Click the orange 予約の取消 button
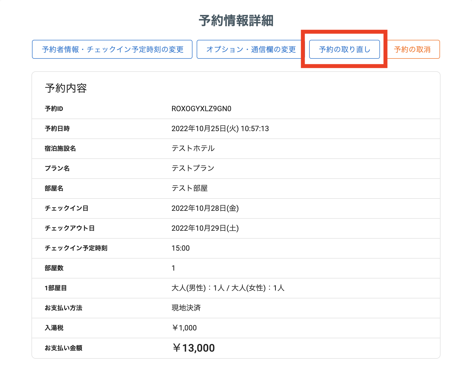This screenshot has width=472, height=365. pyautogui.click(x=413, y=49)
